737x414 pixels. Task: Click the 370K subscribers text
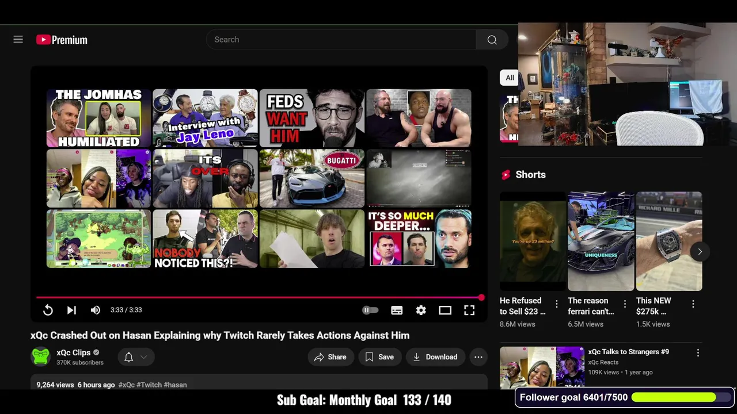click(80, 363)
